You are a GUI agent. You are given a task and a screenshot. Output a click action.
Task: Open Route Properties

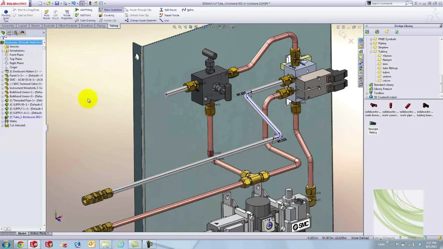click(x=66, y=15)
